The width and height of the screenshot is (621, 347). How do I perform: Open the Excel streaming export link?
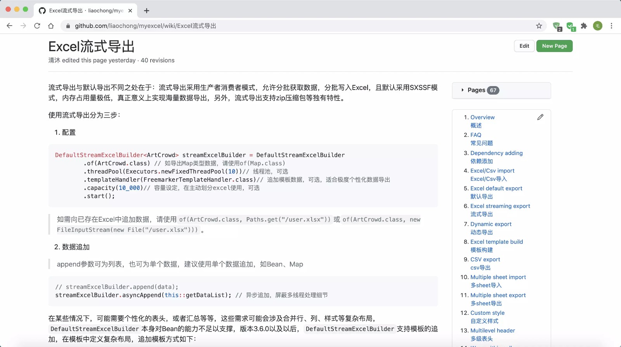tap(500, 206)
